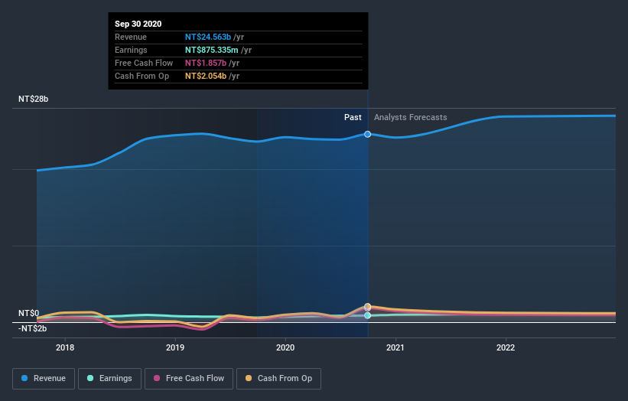The height and width of the screenshot is (401, 628).
Task: Click the NT$0 y-axis label
Action: (29, 313)
